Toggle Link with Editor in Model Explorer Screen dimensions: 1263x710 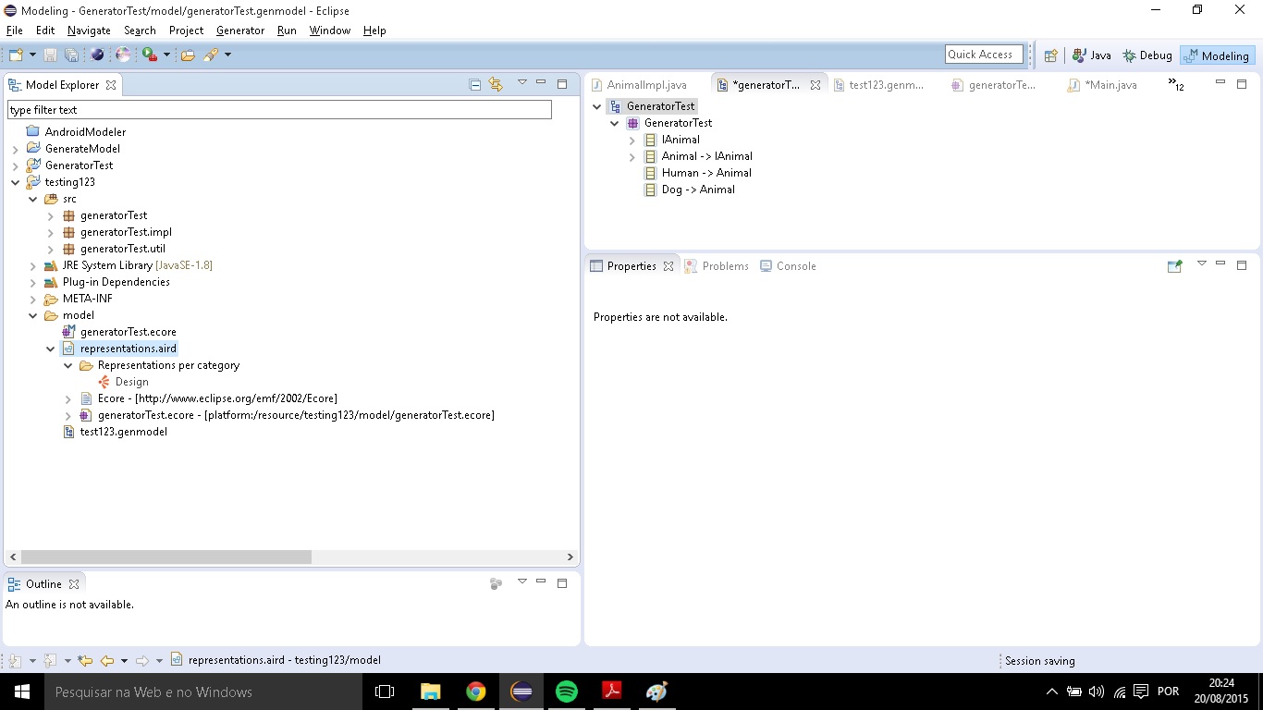(x=496, y=85)
